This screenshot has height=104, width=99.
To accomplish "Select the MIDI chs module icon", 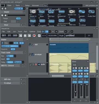I will point(72,20).
